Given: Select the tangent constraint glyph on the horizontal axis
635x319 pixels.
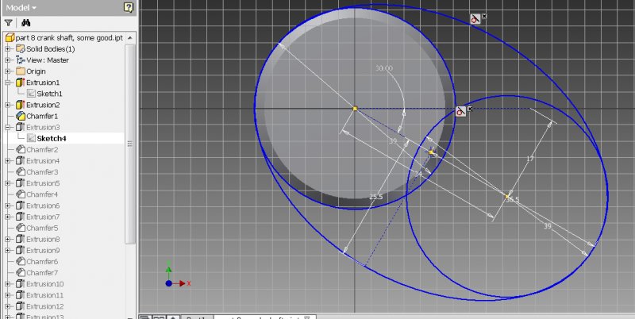Looking at the screenshot, I should (x=460, y=111).
